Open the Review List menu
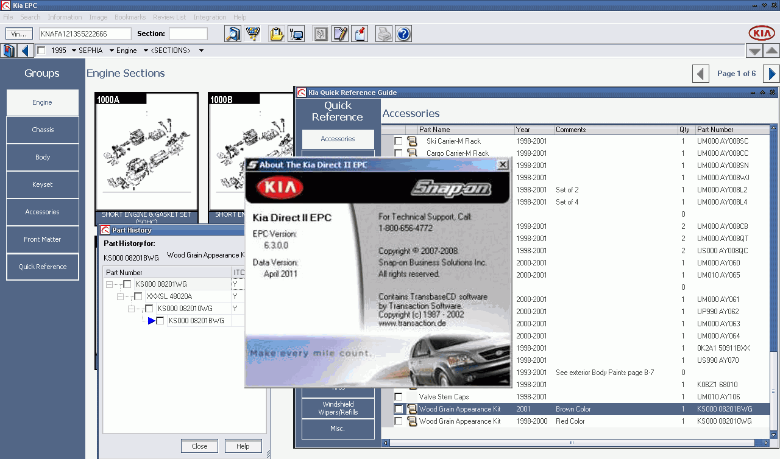This screenshot has width=780, height=459. coord(169,17)
